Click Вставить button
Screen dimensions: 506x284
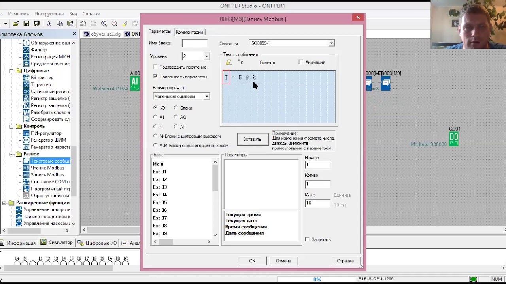click(252, 139)
